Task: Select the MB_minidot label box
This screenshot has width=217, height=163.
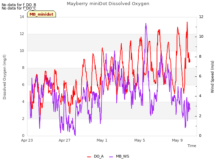Action: [41, 14]
